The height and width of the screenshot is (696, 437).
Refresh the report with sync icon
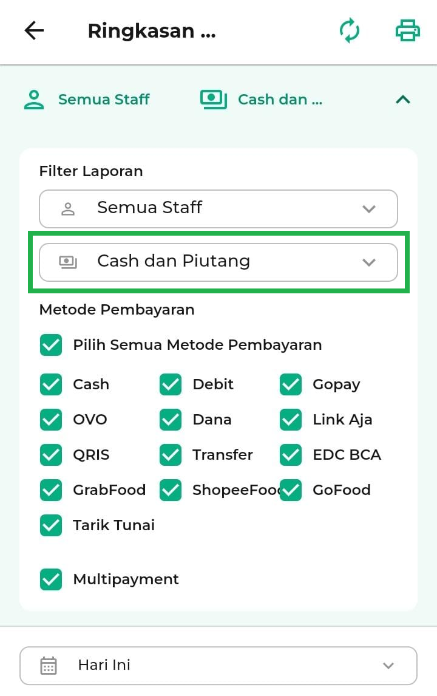point(350,31)
